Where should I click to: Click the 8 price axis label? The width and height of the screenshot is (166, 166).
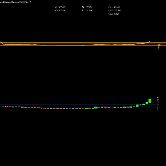coord(157,107)
